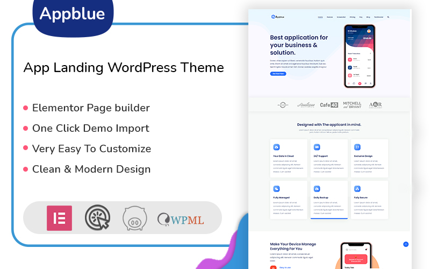This screenshot has height=269, width=430.
Task: Click the red promo banner on lower phone
Action: (356, 259)
